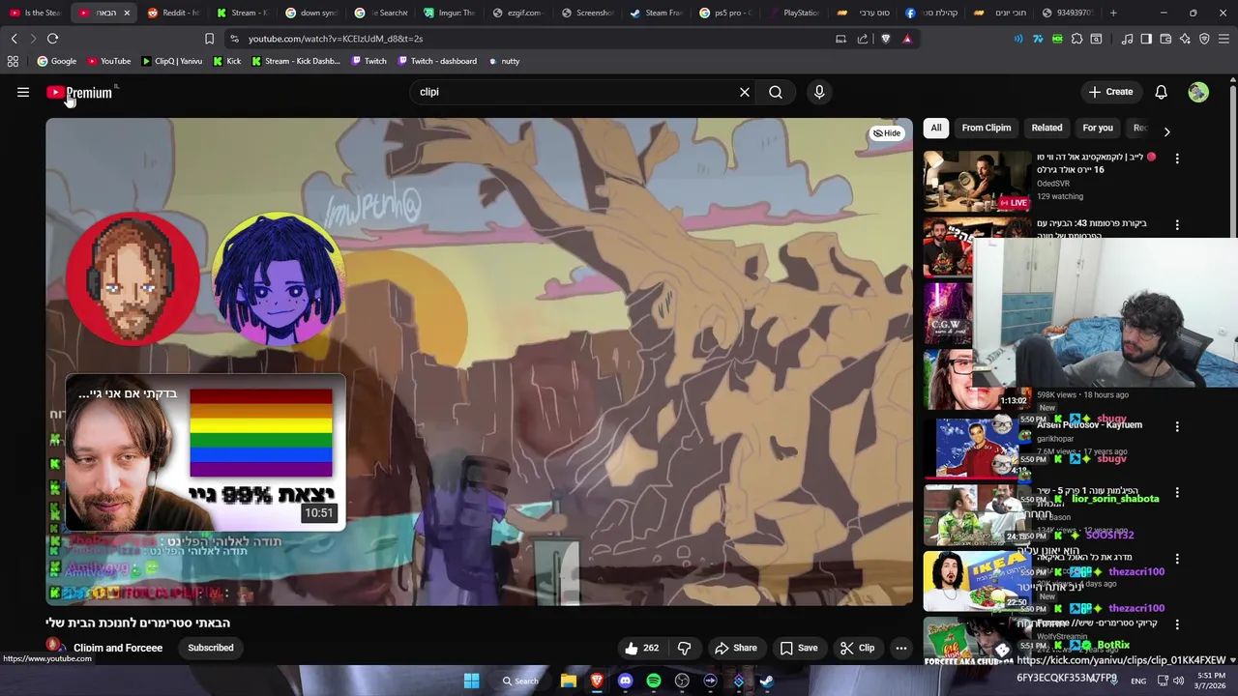
Task: Open Spotify from the taskbar
Action: pyautogui.click(x=654, y=681)
